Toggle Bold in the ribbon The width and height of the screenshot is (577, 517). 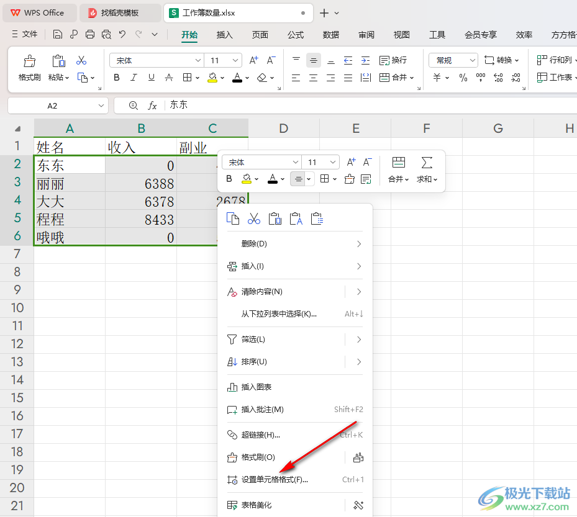tap(117, 78)
